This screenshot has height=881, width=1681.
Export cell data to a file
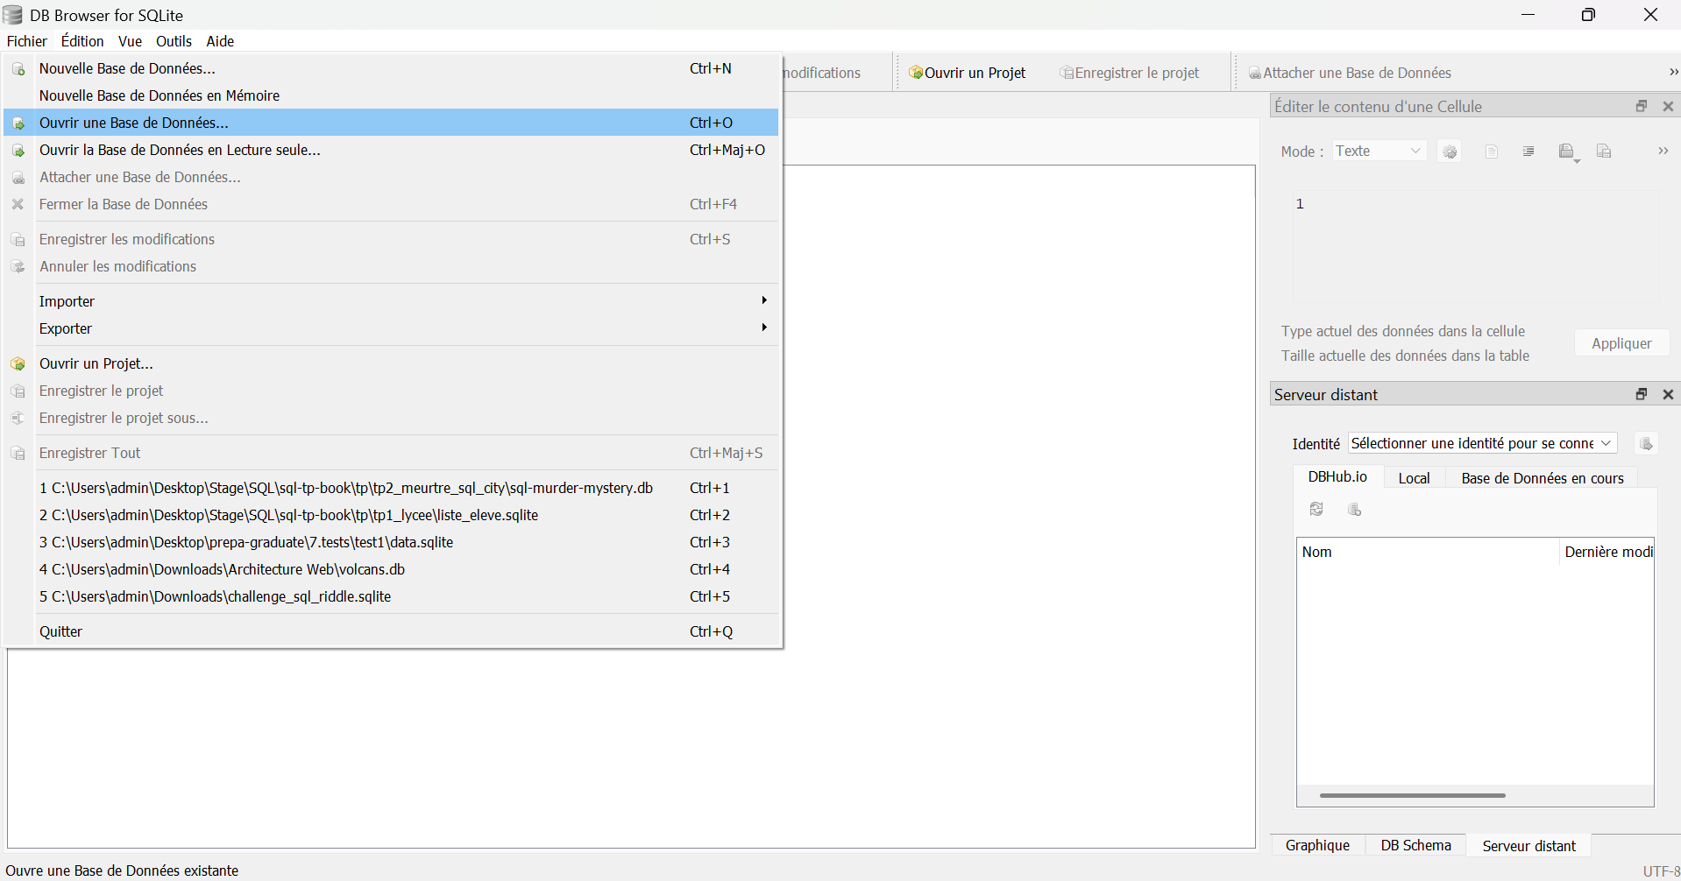click(x=1604, y=151)
